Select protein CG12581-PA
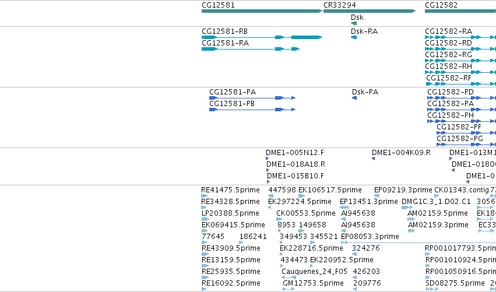Image resolution: width=496 pixels, height=292 pixels. (233, 92)
